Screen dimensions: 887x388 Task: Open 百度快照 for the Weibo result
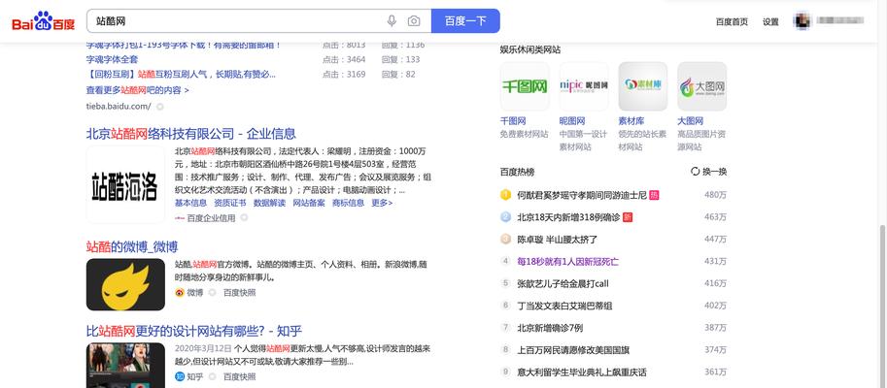coord(239,293)
